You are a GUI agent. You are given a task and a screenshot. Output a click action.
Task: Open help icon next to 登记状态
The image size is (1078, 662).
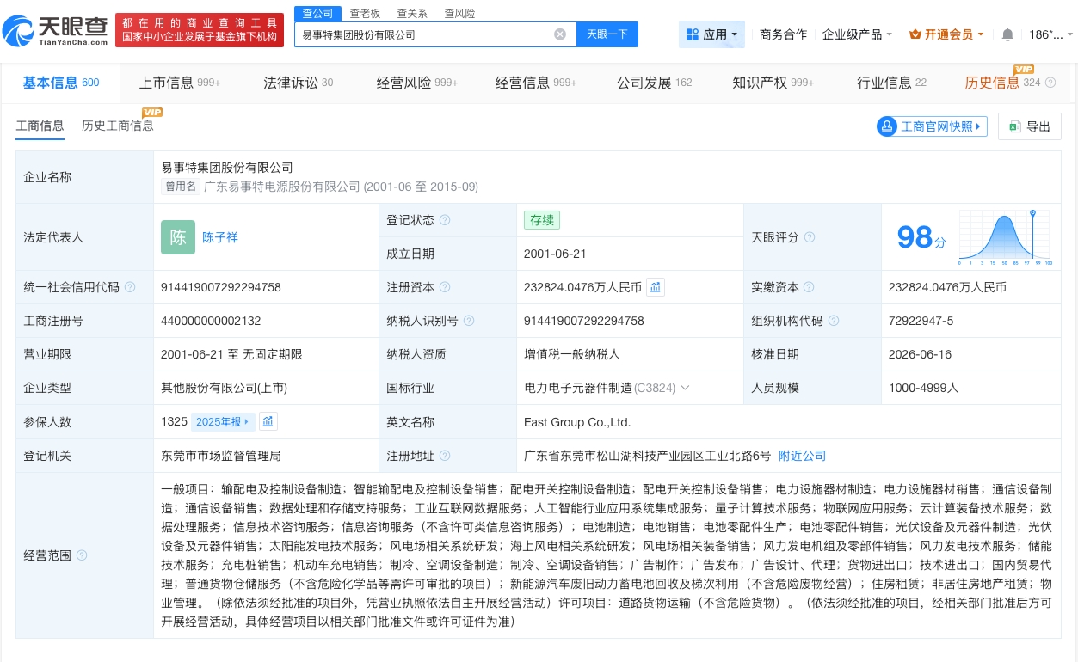click(445, 220)
